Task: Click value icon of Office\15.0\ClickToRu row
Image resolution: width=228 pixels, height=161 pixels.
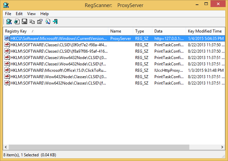Action: click(7, 70)
